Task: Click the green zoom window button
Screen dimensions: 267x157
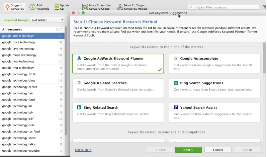Action: point(83,13)
